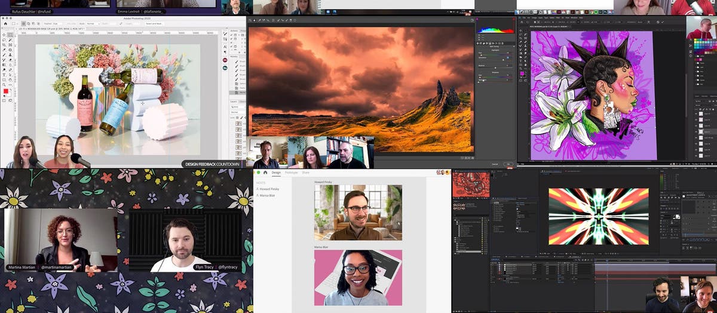717x313 pixels.
Task: Select the Pen tool in Photoshop 2020 toolbar
Action: (x=10, y=70)
